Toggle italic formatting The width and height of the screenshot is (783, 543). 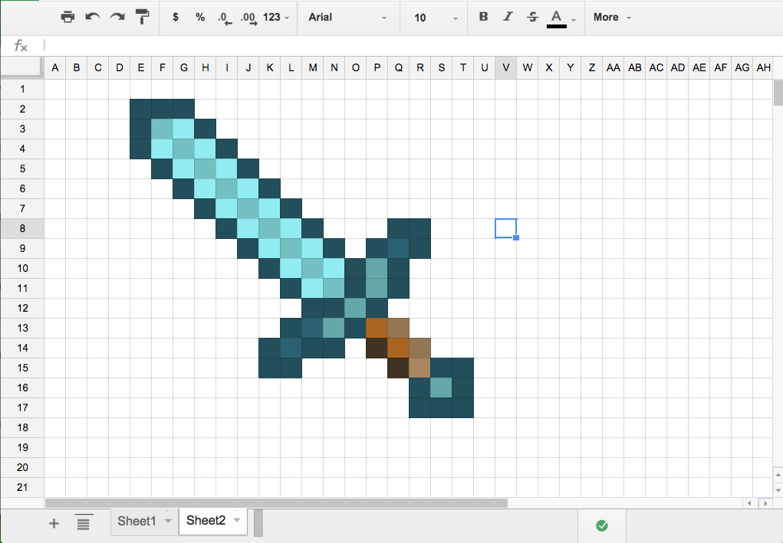[x=508, y=17]
